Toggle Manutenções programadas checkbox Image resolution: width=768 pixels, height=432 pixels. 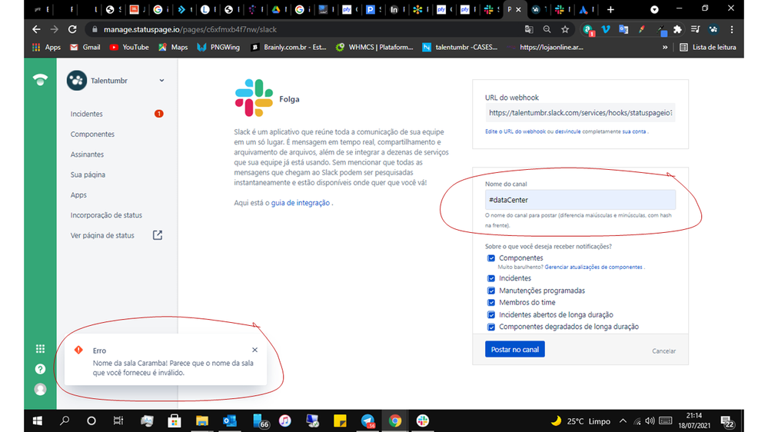pos(490,291)
